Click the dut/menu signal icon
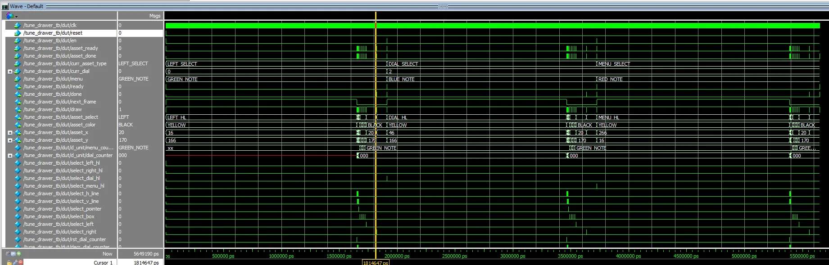829x265 pixels. pyautogui.click(x=18, y=79)
